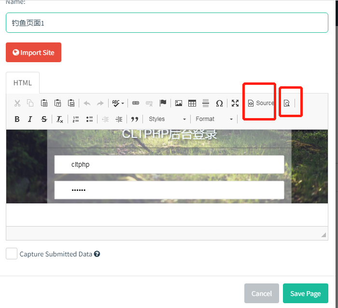This screenshot has width=338, height=308.
Task: Enable Capture Submitted Data checkbox
Action: tap(12, 254)
